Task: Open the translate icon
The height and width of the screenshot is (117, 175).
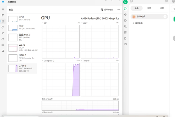Action: (x=125, y=26)
